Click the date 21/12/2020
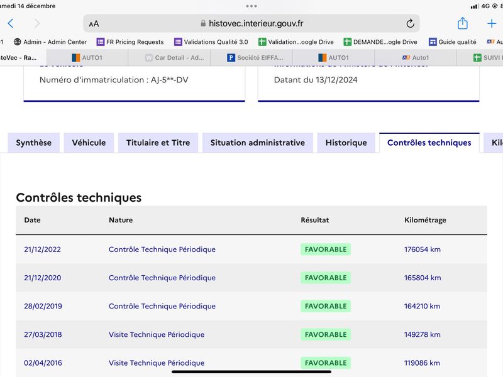The height and width of the screenshot is (377, 503). click(42, 278)
